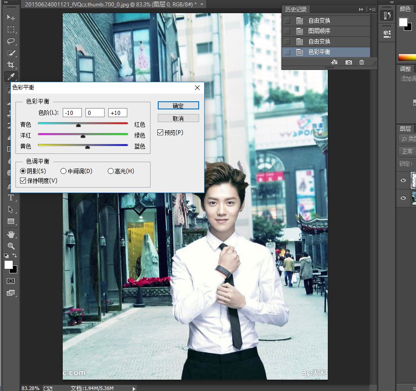Click the first 色阶 field showing -10

(72, 113)
